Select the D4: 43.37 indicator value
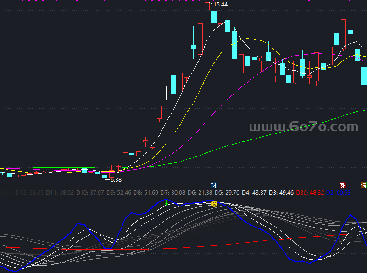The height and width of the screenshot is (273, 367). pos(254,193)
